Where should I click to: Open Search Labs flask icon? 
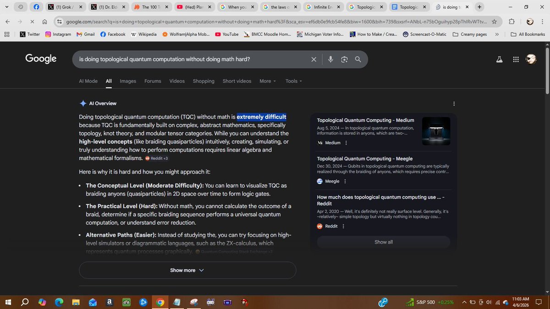tap(500, 60)
